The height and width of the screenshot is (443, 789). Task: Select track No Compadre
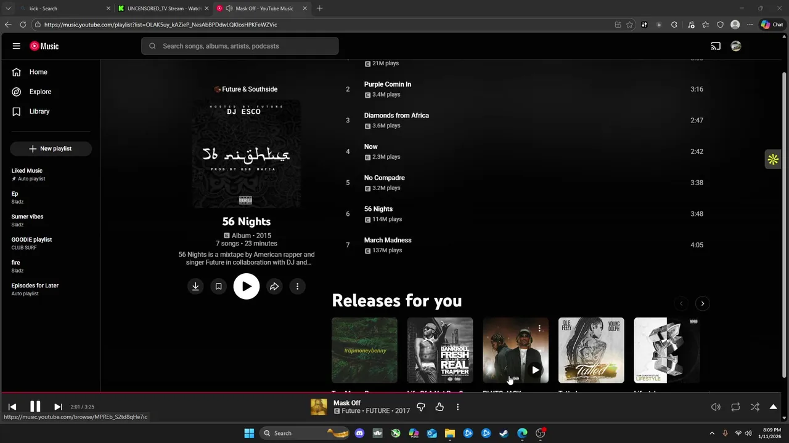coord(384,178)
